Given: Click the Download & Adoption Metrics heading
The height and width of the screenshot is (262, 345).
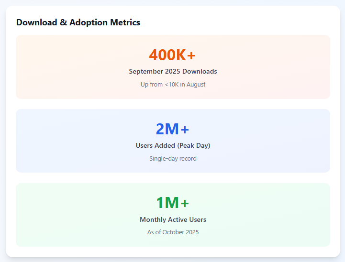Looking at the screenshot, I should pyautogui.click(x=78, y=22).
